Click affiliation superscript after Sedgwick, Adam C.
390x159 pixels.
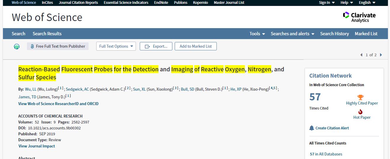coord(128,88)
